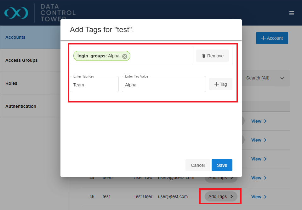Cancel the Add Tags dialog
The height and width of the screenshot is (210, 302).
[x=198, y=165]
